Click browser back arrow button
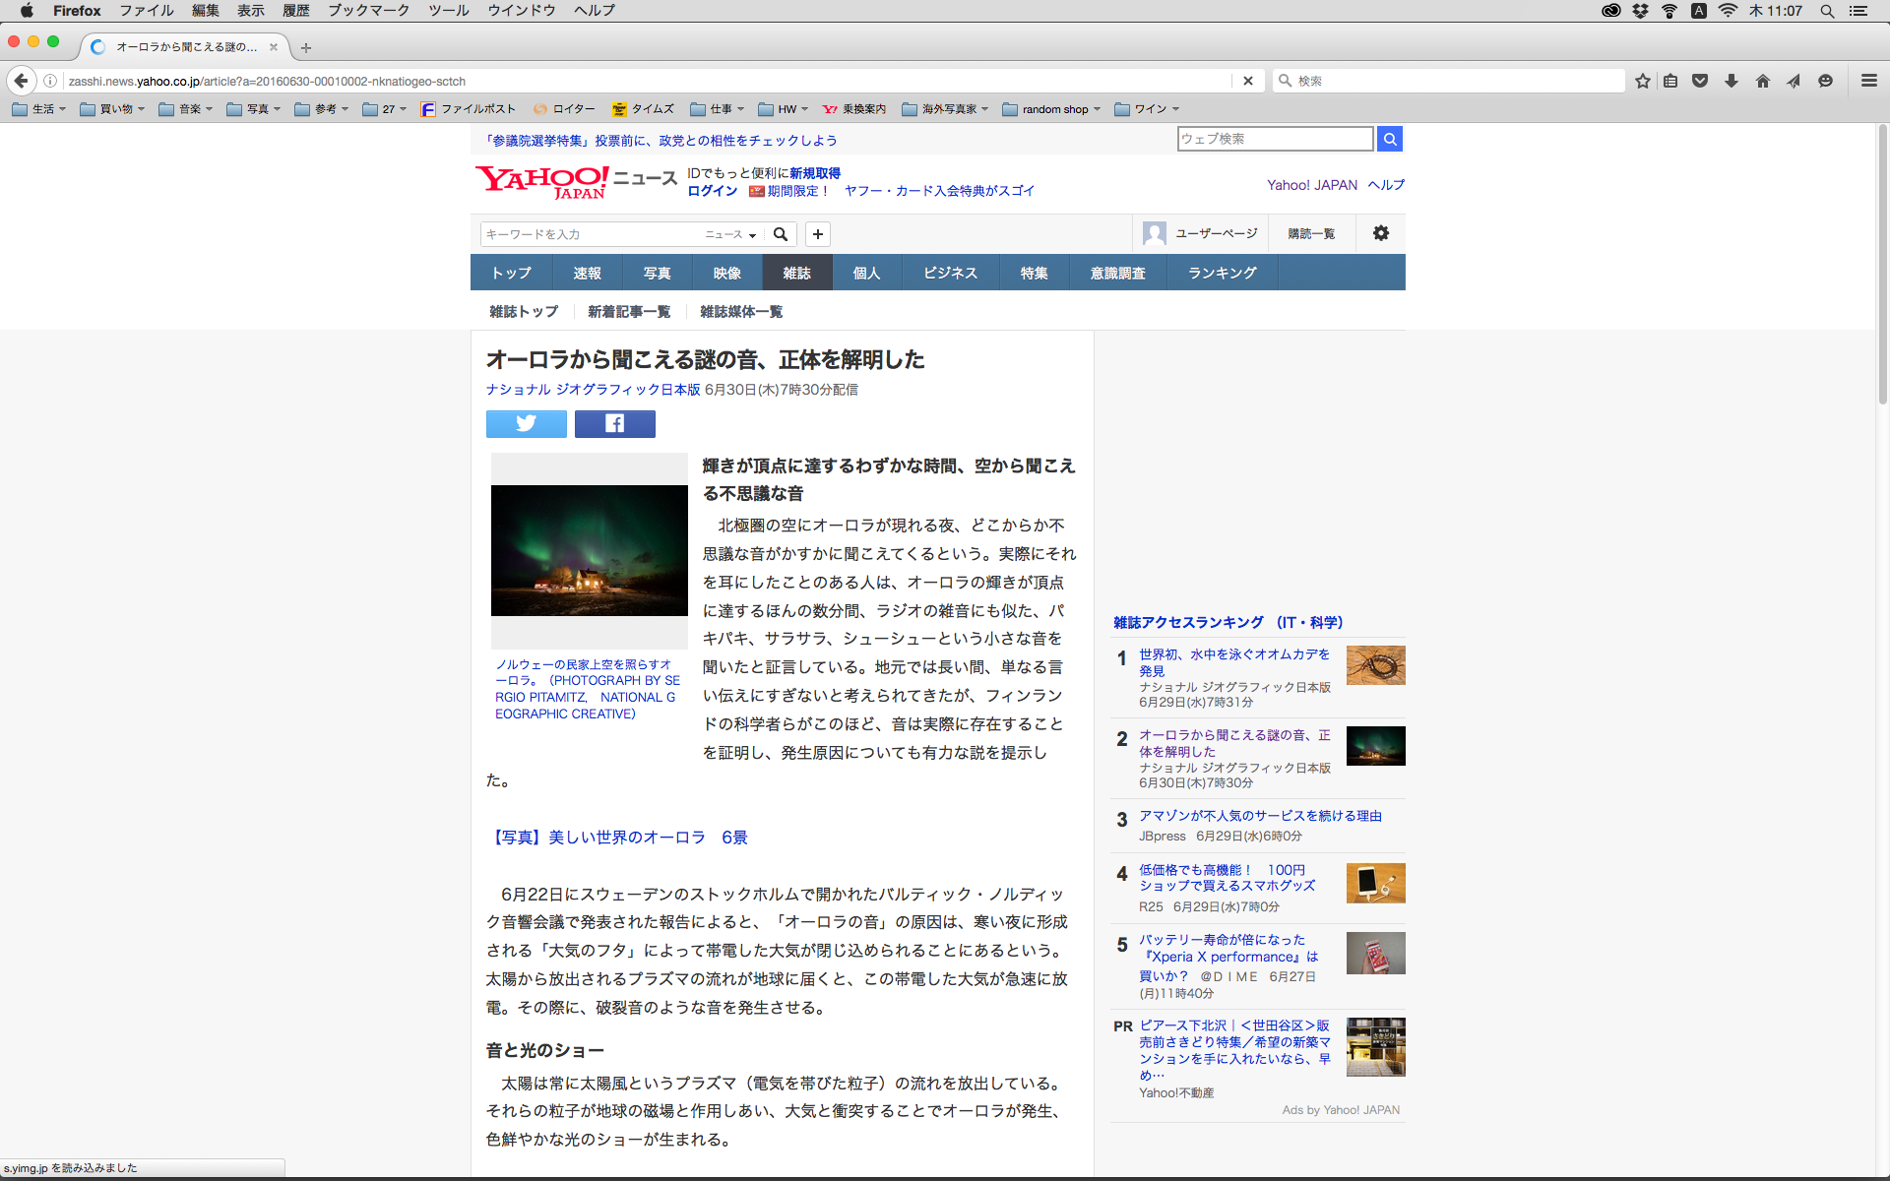This screenshot has height=1181, width=1890. (21, 81)
